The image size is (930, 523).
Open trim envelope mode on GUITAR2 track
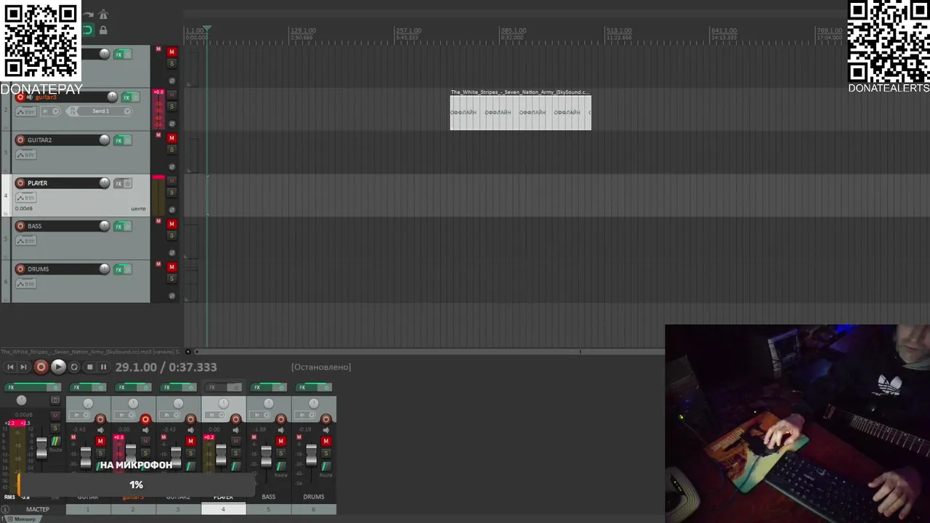pos(25,155)
